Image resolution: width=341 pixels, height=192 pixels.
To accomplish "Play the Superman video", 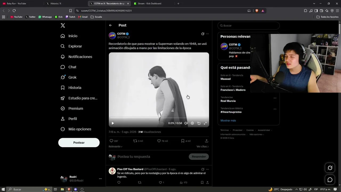I will click(113, 123).
